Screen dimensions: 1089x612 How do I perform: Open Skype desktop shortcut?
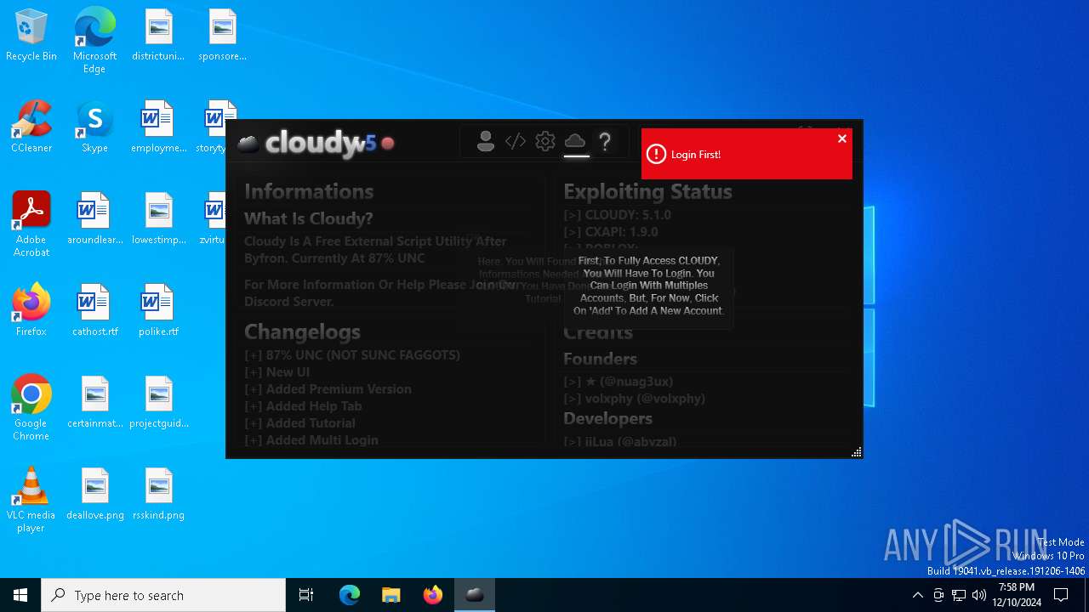point(94,127)
